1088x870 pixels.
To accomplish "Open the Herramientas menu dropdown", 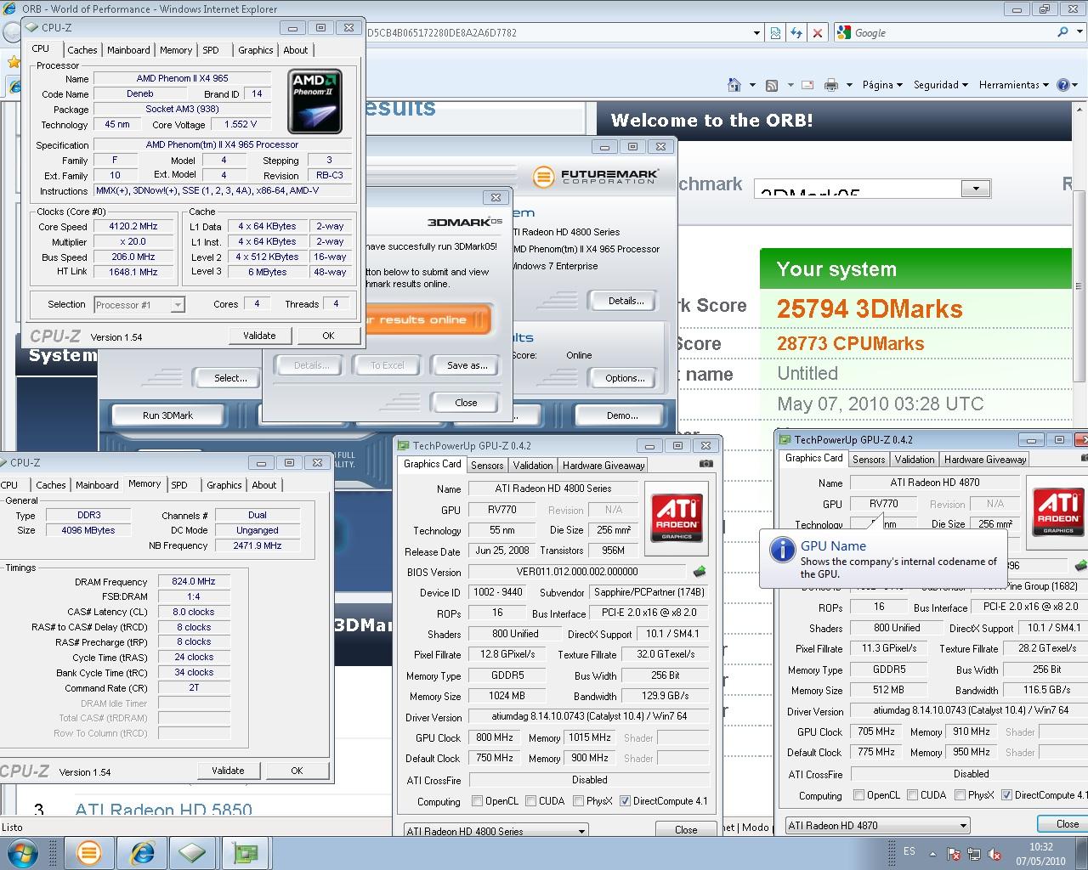I will click(x=1013, y=85).
